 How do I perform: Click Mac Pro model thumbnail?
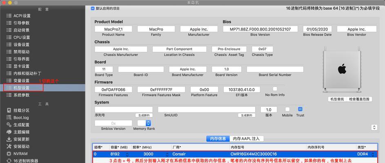342,69
